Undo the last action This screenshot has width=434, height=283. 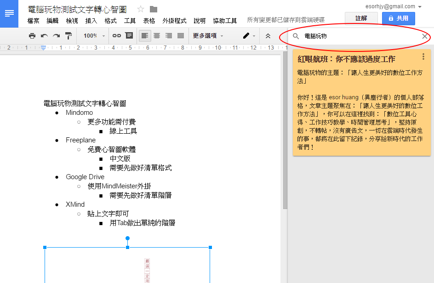[x=44, y=36]
